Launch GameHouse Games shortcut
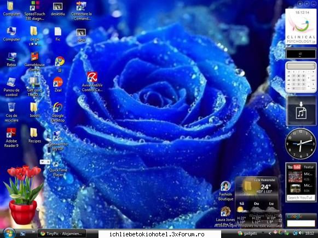This screenshot has height=238, width=318. point(34,62)
